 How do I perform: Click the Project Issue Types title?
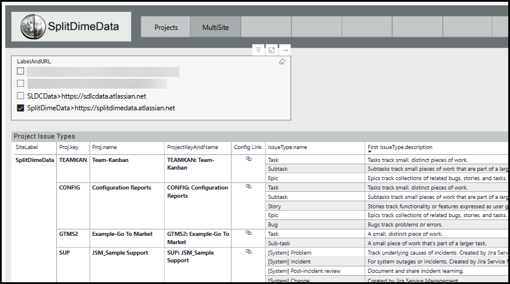click(x=44, y=136)
